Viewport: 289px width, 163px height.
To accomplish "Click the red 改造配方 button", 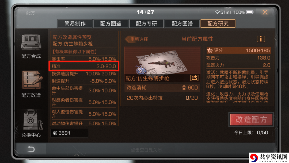I will click(251, 120).
